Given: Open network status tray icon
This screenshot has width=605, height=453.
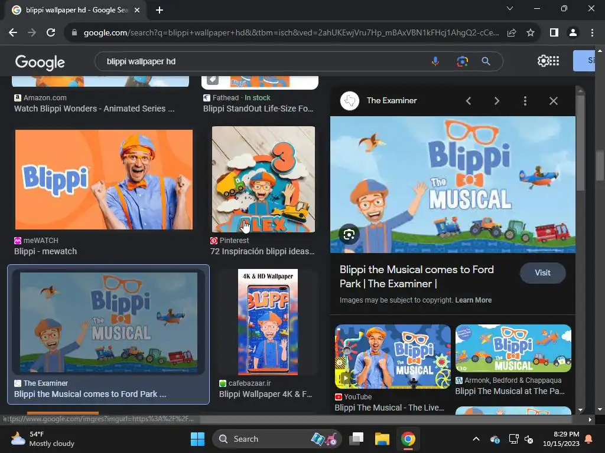Looking at the screenshot, I should coord(513,439).
